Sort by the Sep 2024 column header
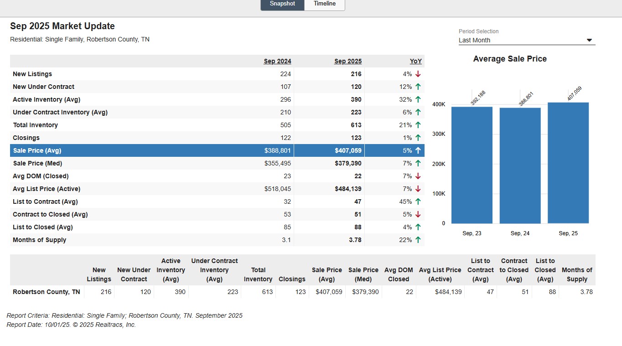Image resolution: width=622 pixels, height=346 pixels. point(277,61)
